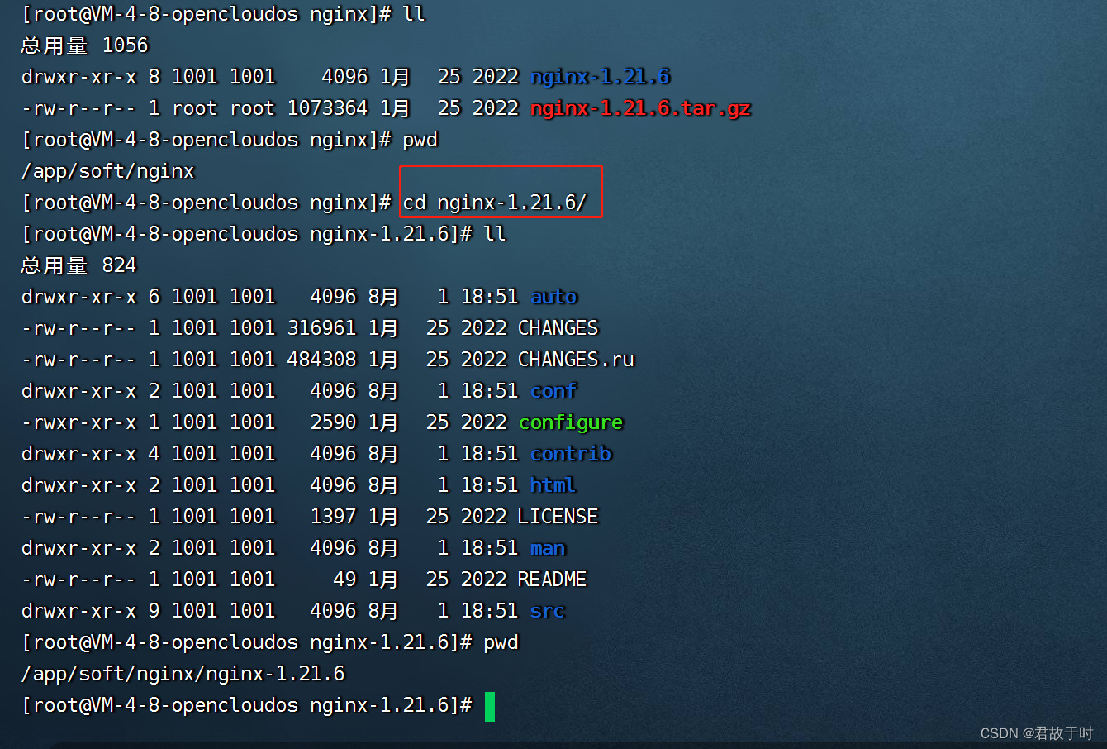
Task: Click the red nginx-1.21.6.tar.gz filename
Action: pyautogui.click(x=641, y=108)
